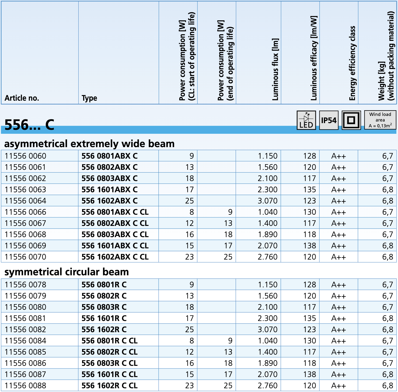Click type 556 1602ABX C CL
The image size is (398, 392).
click(115, 257)
